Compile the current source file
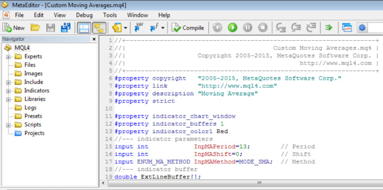The image size is (383, 190). click(x=188, y=28)
